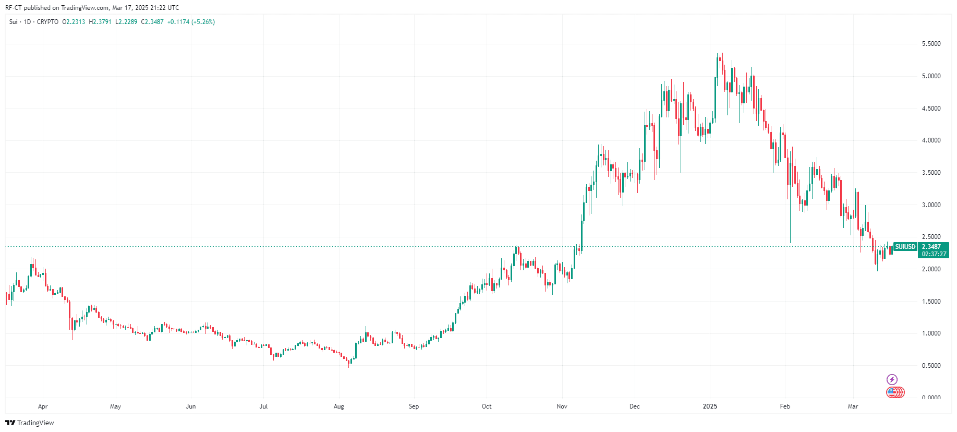
Task: Click the Sep label on time axis
Action: click(414, 406)
